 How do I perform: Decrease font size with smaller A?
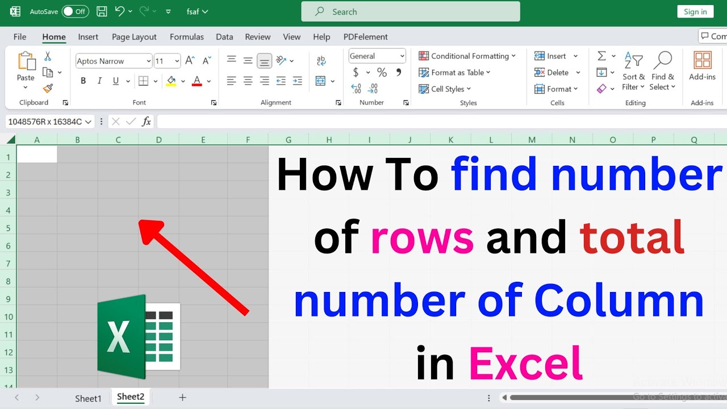[208, 61]
